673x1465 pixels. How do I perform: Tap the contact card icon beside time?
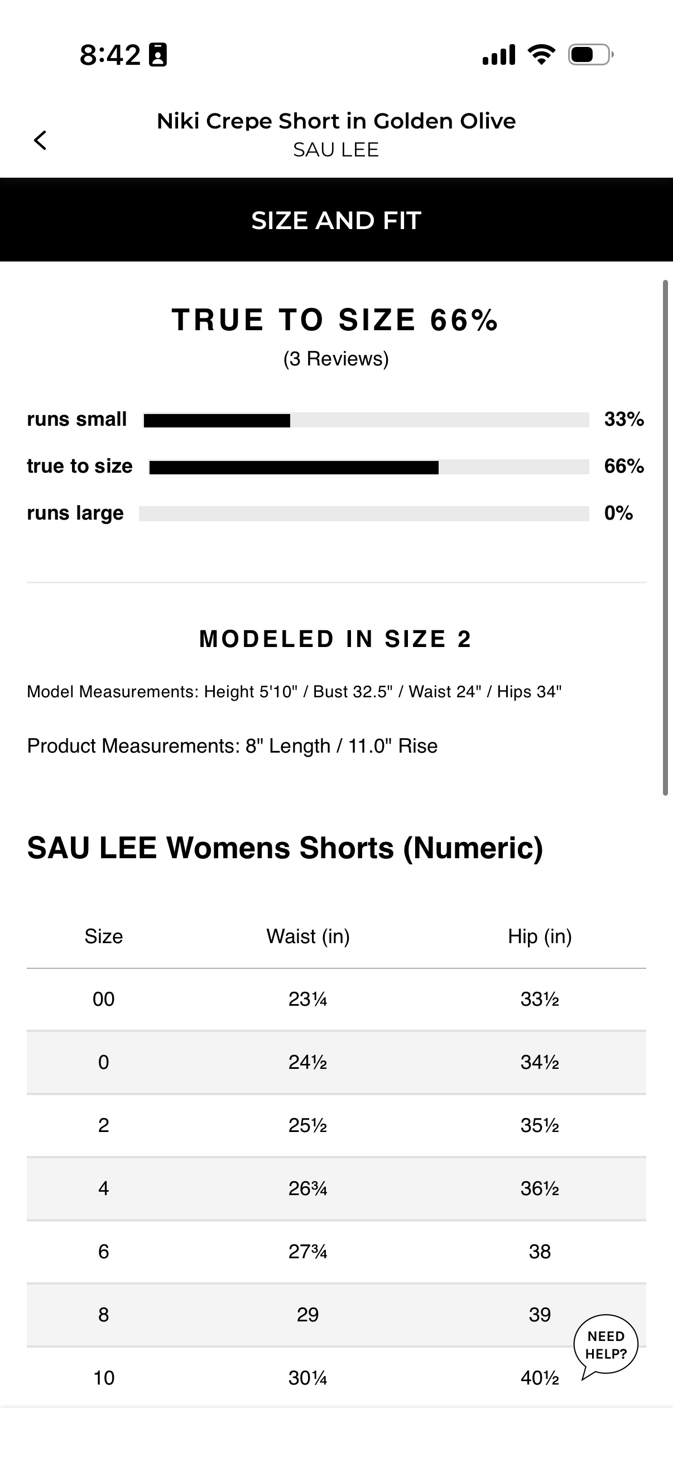click(158, 55)
